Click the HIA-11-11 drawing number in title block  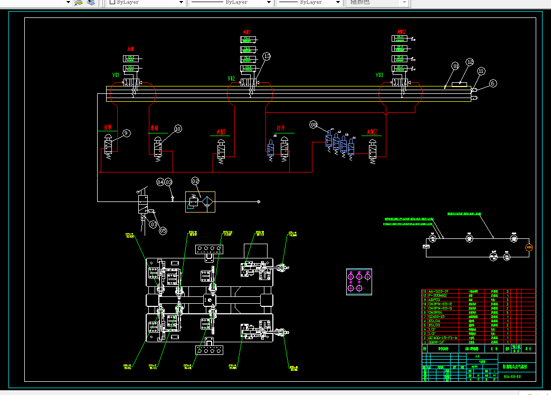[x=512, y=377]
